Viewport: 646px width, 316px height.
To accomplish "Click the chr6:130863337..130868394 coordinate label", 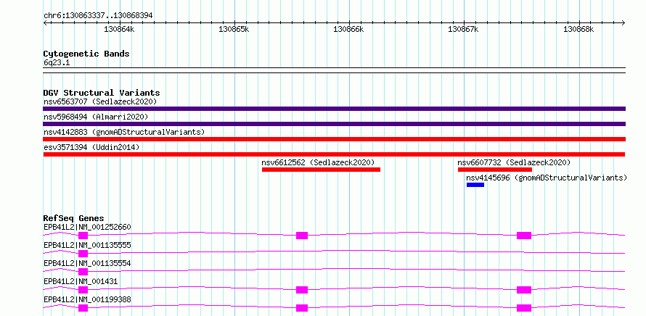I will pos(98,15).
